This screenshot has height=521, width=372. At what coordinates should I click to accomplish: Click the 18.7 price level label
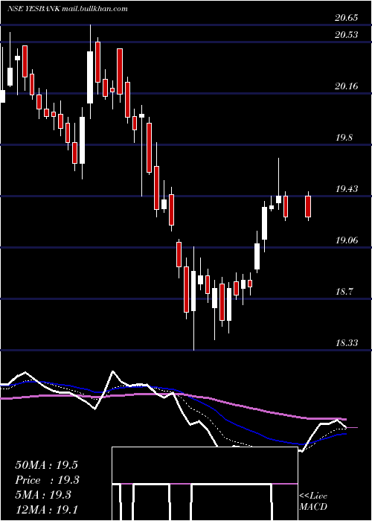pos(344,292)
